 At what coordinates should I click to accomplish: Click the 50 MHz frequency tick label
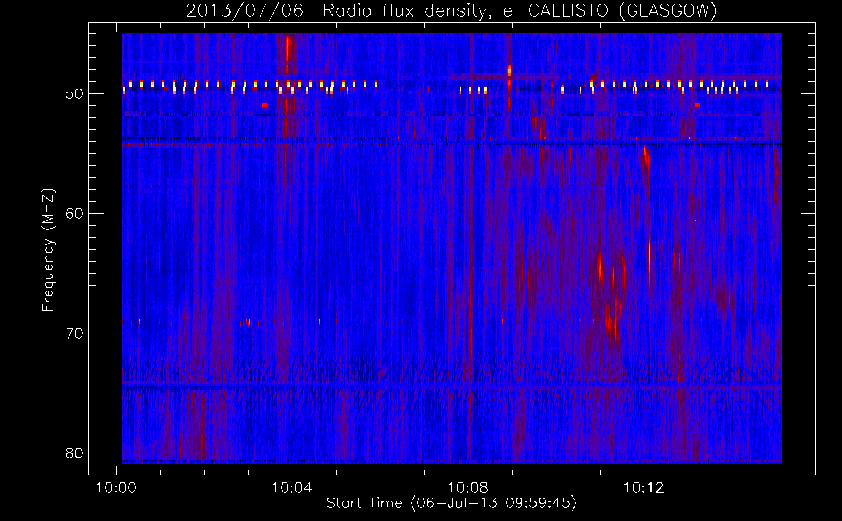pos(74,94)
